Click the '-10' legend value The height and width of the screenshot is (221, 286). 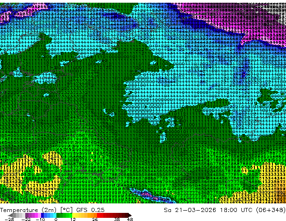[40, 219]
